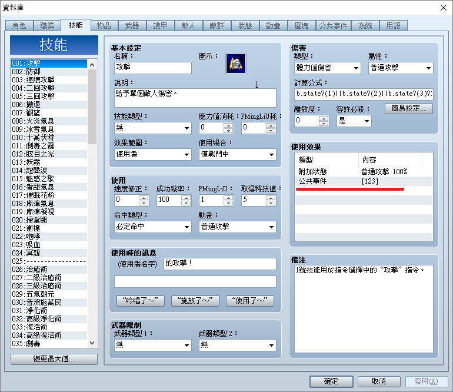Viewport: 453px width, 392px height.
Task: Click the “施放了～” button
Action: [x=195, y=301]
